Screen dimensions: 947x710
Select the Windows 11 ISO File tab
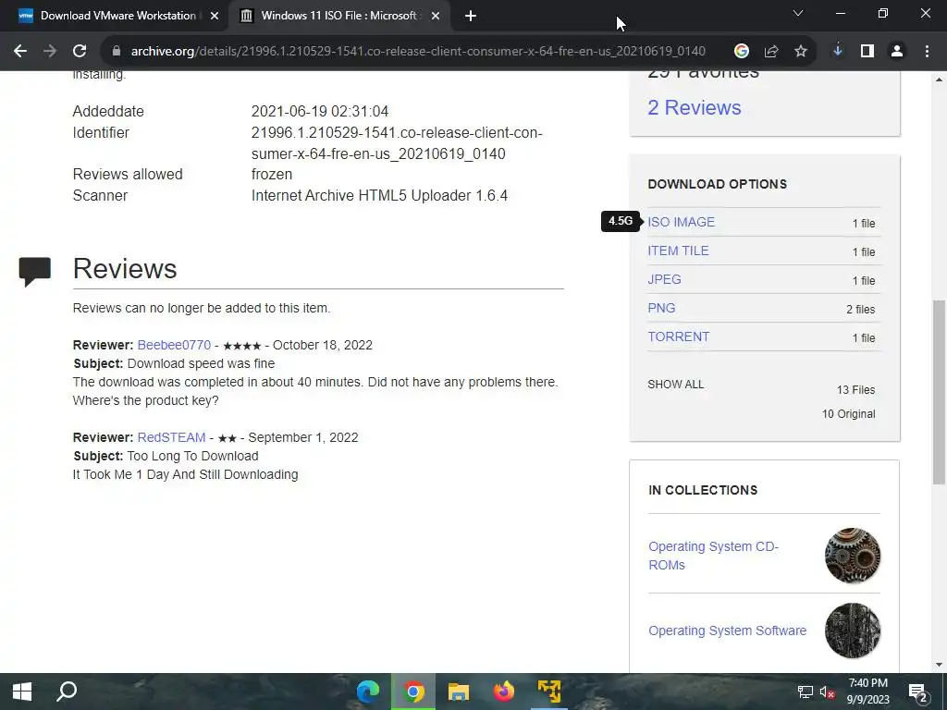pyautogui.click(x=338, y=17)
